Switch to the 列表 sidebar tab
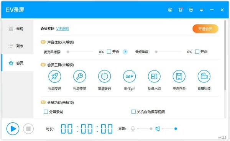 click(x=18, y=46)
